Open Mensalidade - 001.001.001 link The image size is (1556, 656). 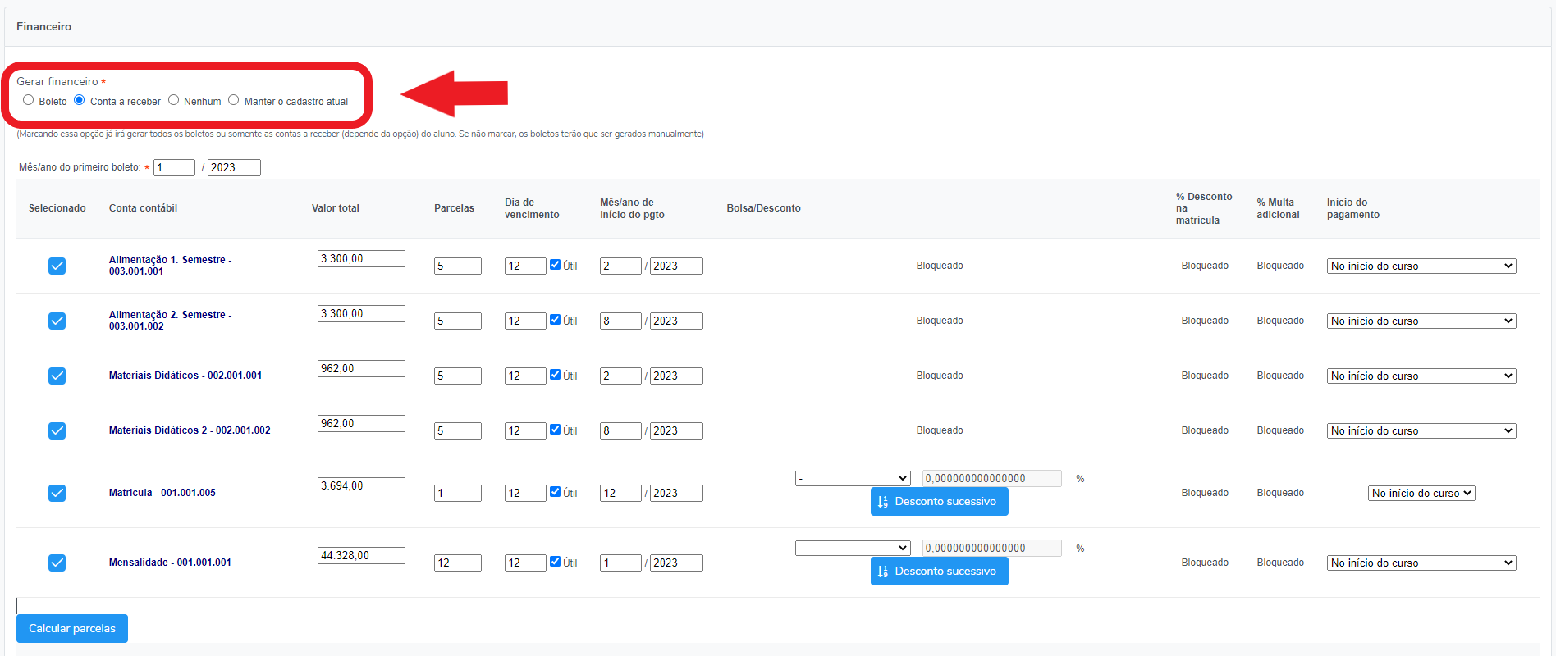pos(170,563)
